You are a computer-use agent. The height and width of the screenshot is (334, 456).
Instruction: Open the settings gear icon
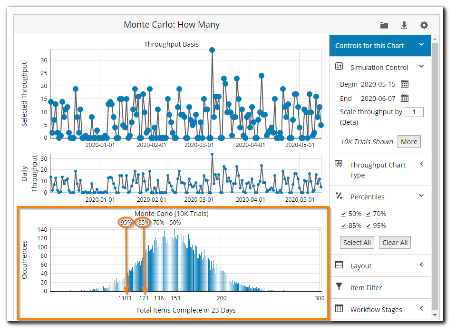(424, 25)
